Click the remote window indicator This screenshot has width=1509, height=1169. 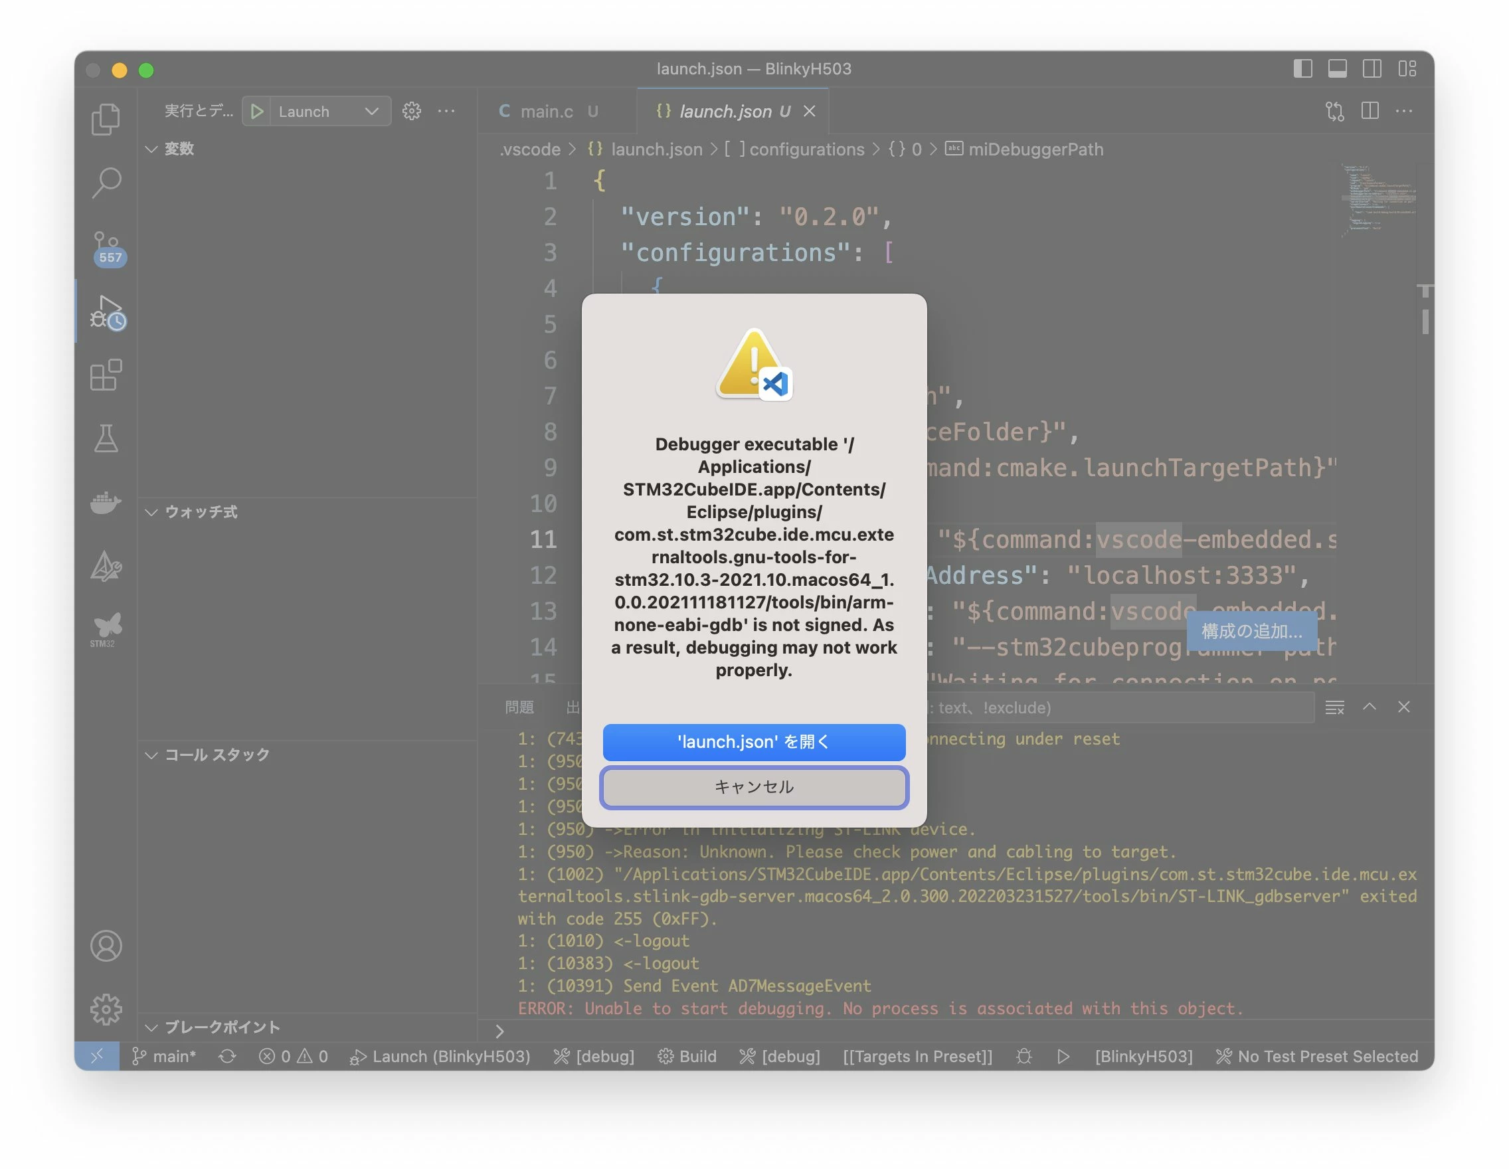point(97,1055)
